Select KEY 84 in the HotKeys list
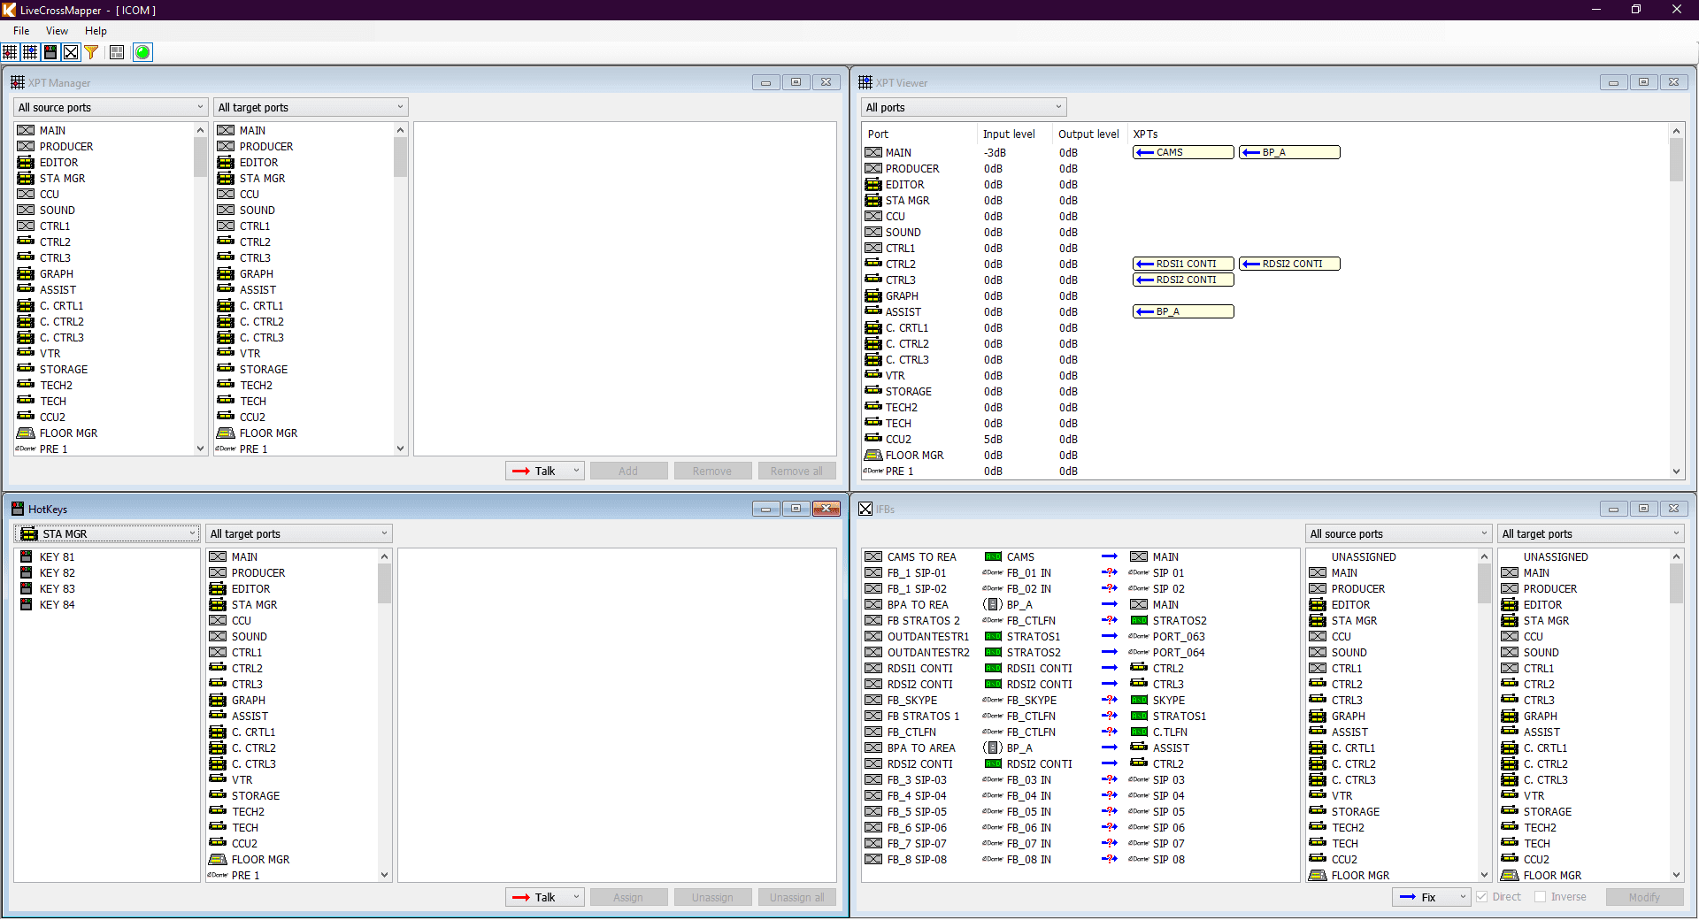 pyautogui.click(x=57, y=604)
